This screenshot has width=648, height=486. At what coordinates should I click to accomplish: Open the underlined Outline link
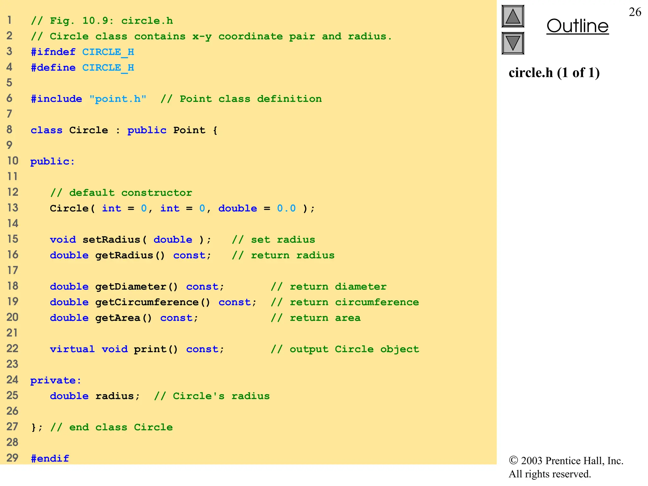(x=577, y=26)
